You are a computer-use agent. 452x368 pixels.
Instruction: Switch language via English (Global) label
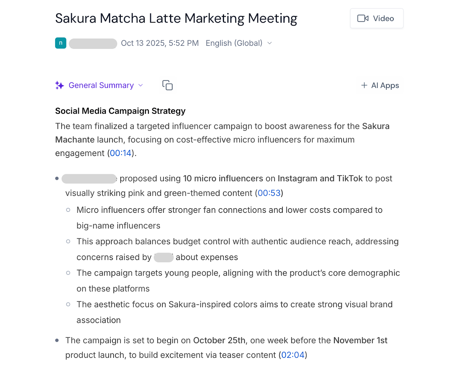tap(234, 43)
